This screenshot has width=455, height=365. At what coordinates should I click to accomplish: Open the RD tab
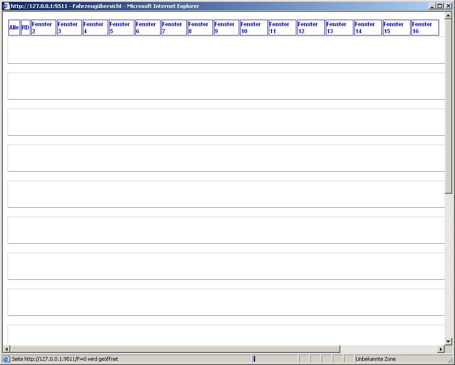25,28
